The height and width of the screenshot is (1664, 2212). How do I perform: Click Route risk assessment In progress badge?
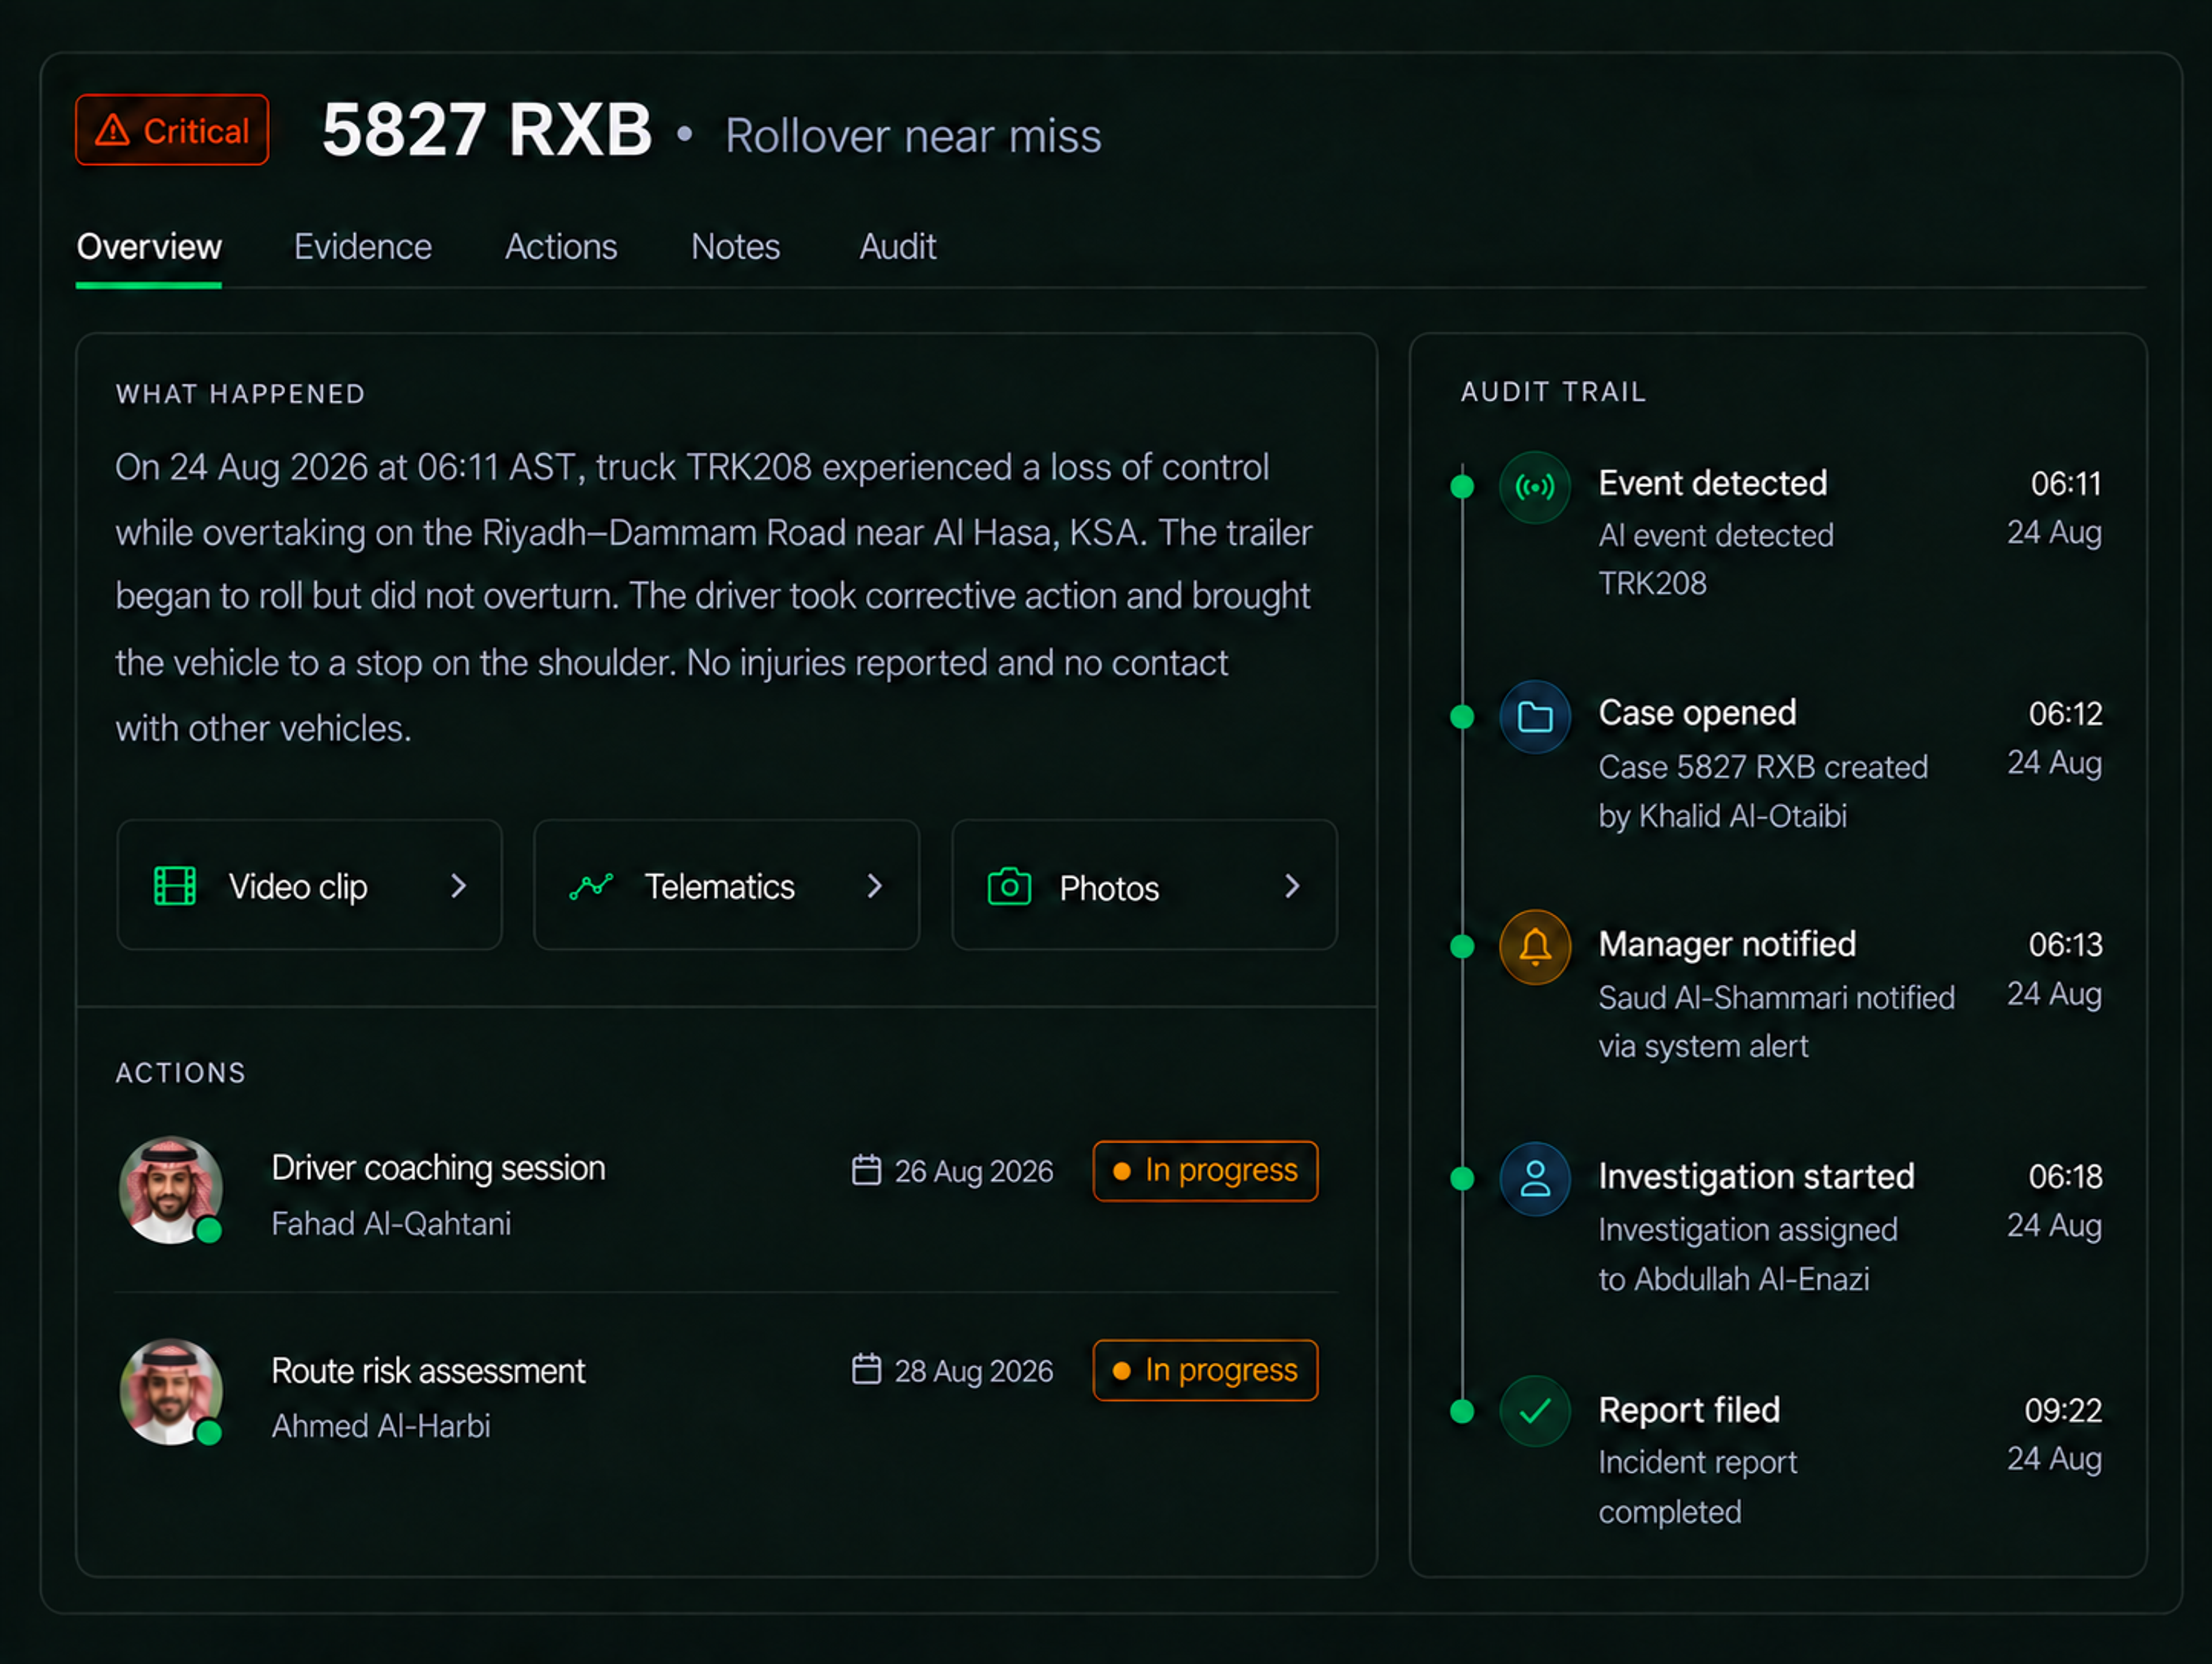click(1205, 1370)
